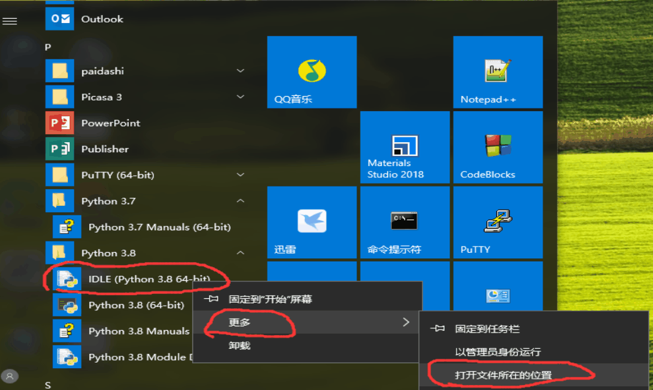653x390 pixels.
Task: Click the Python 3.8 (64-bit) label
Action: tap(136, 305)
